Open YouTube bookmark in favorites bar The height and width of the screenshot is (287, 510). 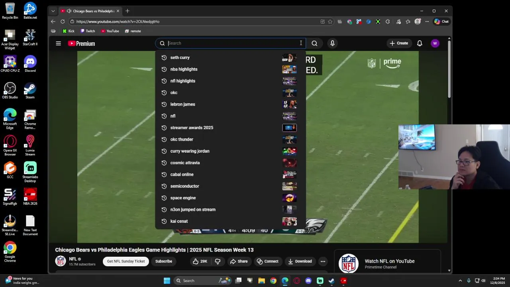click(110, 31)
